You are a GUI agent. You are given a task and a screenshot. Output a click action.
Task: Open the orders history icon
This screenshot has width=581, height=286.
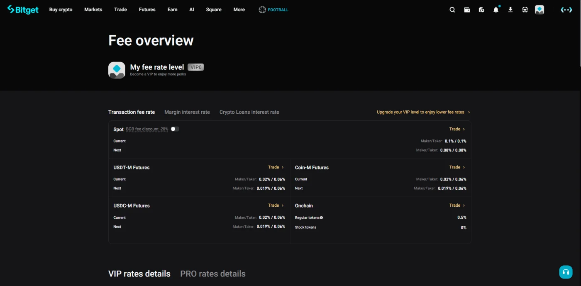[x=481, y=10]
